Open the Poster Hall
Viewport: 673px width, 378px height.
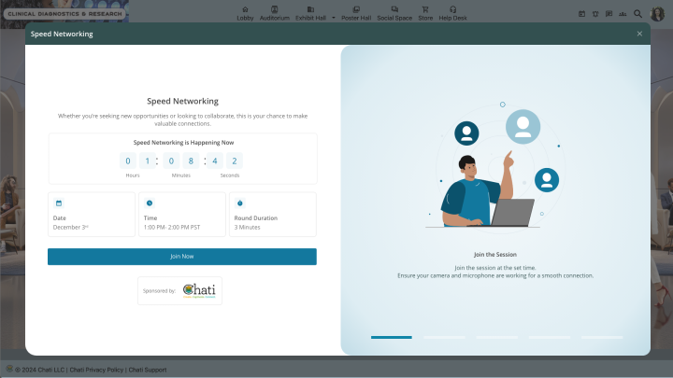click(356, 13)
